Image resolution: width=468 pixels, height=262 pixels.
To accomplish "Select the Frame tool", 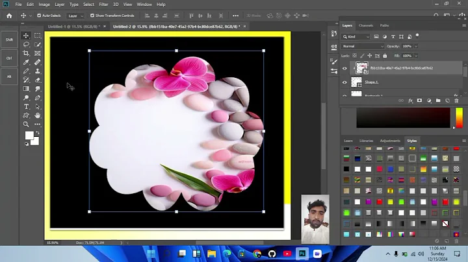I will (x=37, y=53).
